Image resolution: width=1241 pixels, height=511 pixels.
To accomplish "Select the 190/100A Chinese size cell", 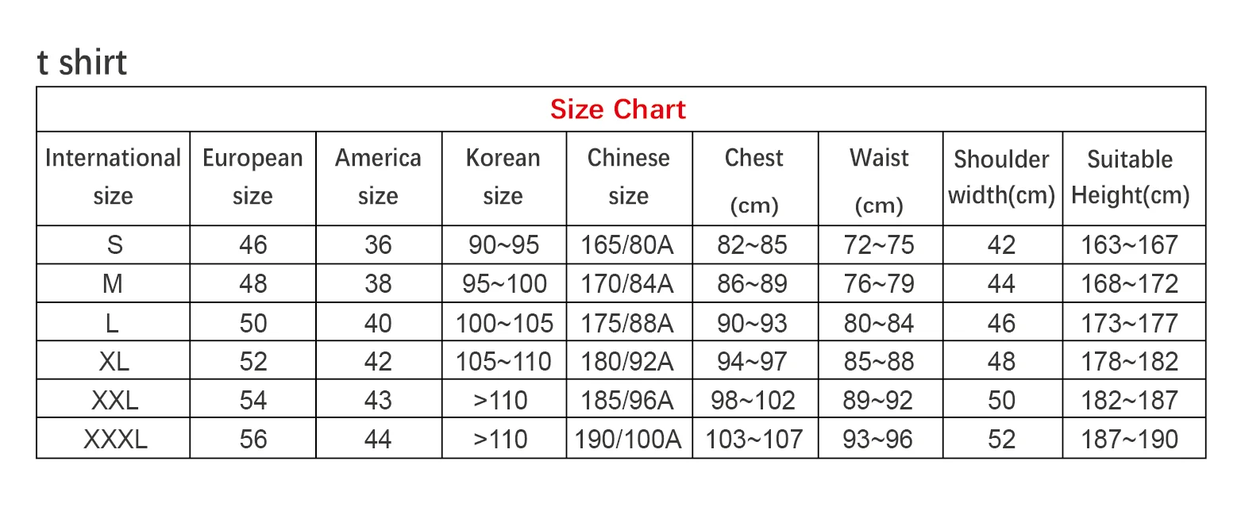I will coord(627,439).
